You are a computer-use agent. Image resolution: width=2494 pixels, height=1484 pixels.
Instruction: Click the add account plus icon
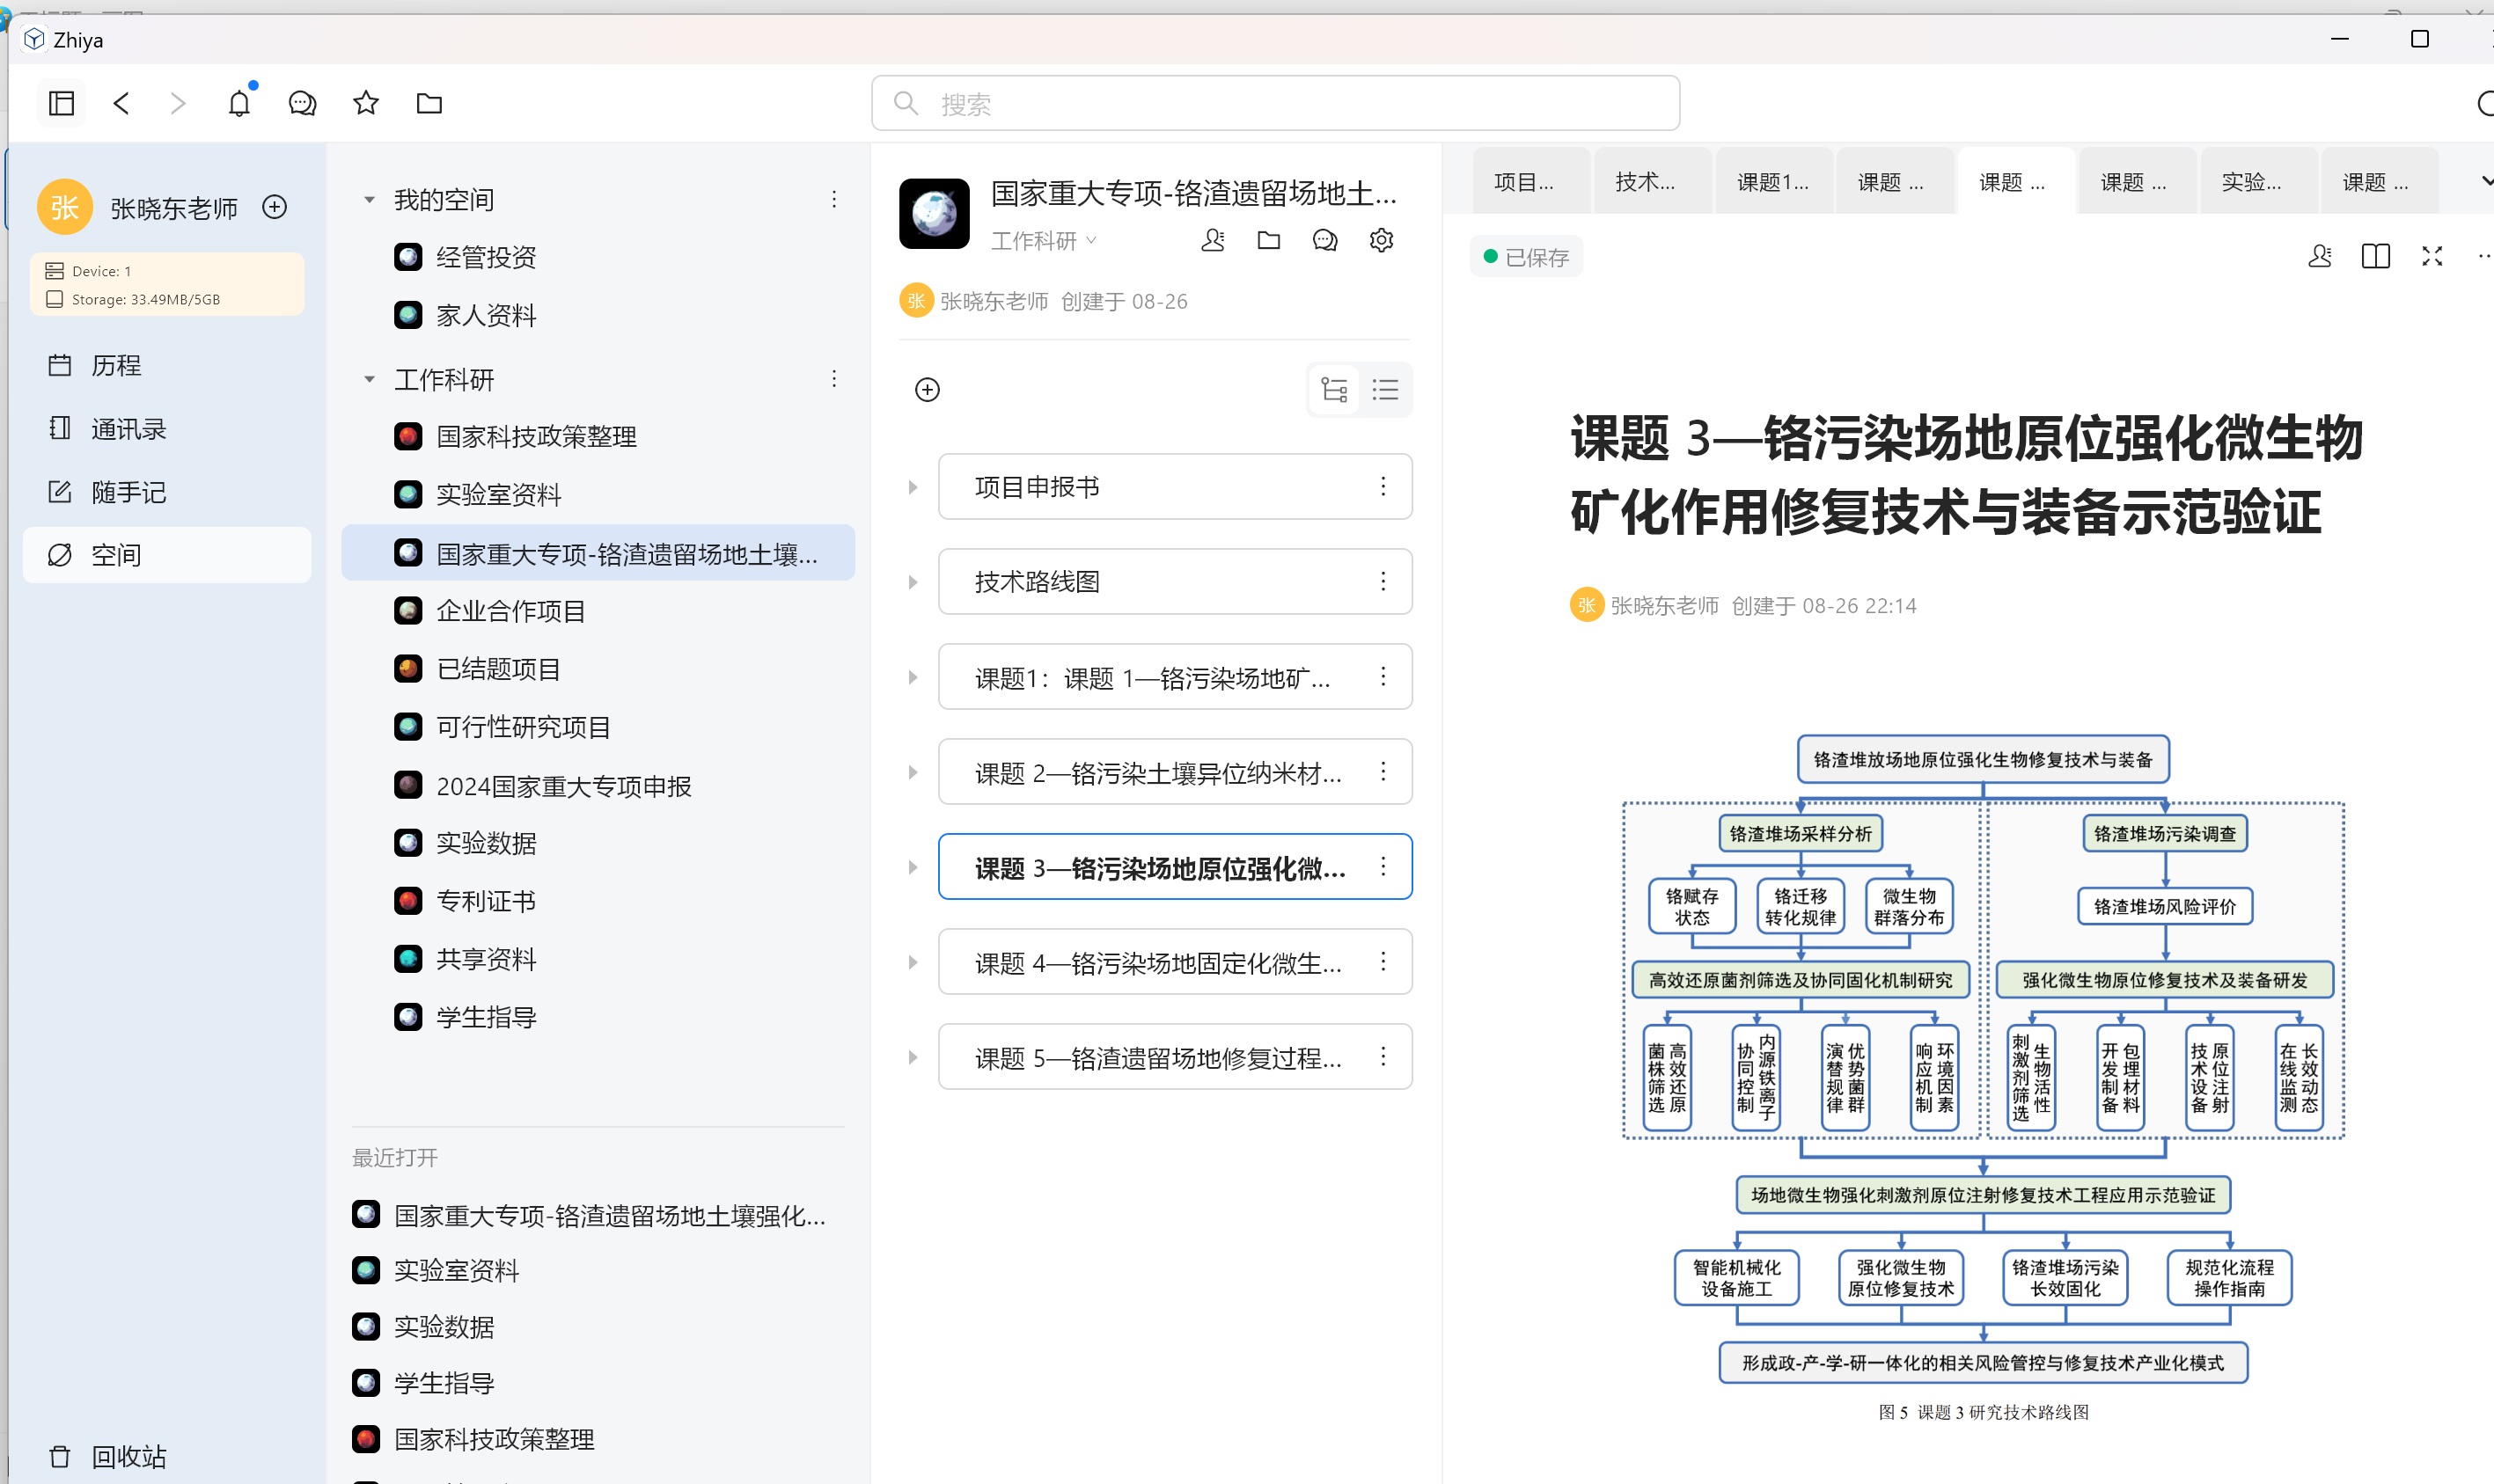point(275,207)
